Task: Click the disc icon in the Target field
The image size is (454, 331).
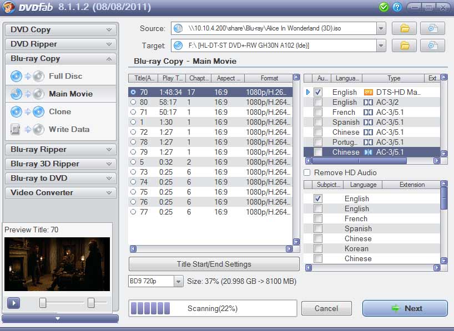Action: coord(178,45)
